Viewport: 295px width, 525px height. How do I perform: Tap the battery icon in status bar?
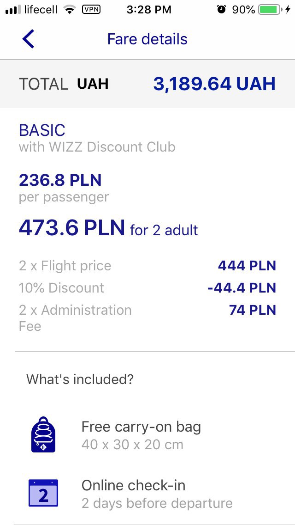tap(270, 10)
